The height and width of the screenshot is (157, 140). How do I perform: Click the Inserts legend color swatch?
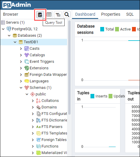(x=92, y=96)
